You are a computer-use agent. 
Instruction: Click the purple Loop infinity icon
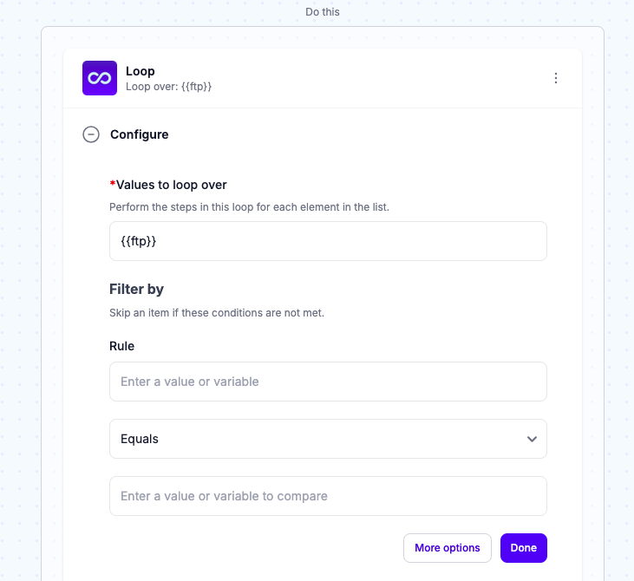coord(100,78)
